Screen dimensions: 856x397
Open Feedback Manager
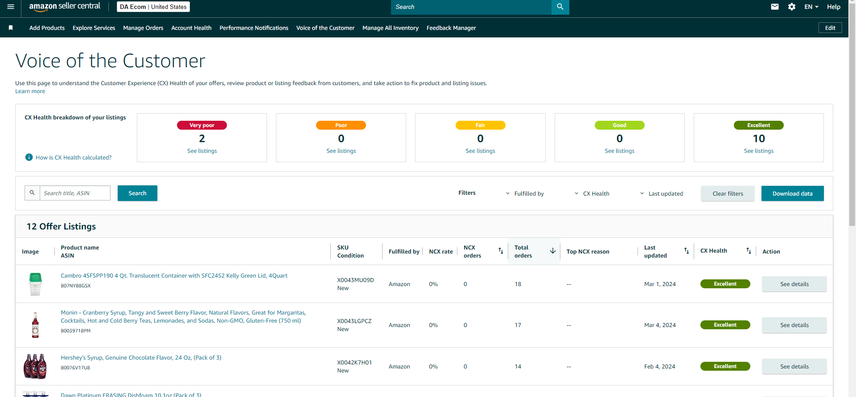pos(451,28)
